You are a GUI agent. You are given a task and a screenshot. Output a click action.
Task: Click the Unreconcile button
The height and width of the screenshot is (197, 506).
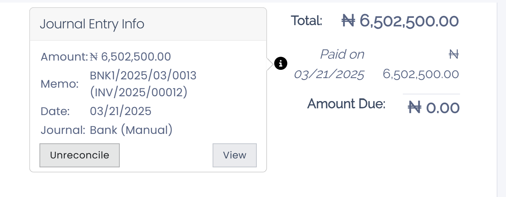point(80,155)
